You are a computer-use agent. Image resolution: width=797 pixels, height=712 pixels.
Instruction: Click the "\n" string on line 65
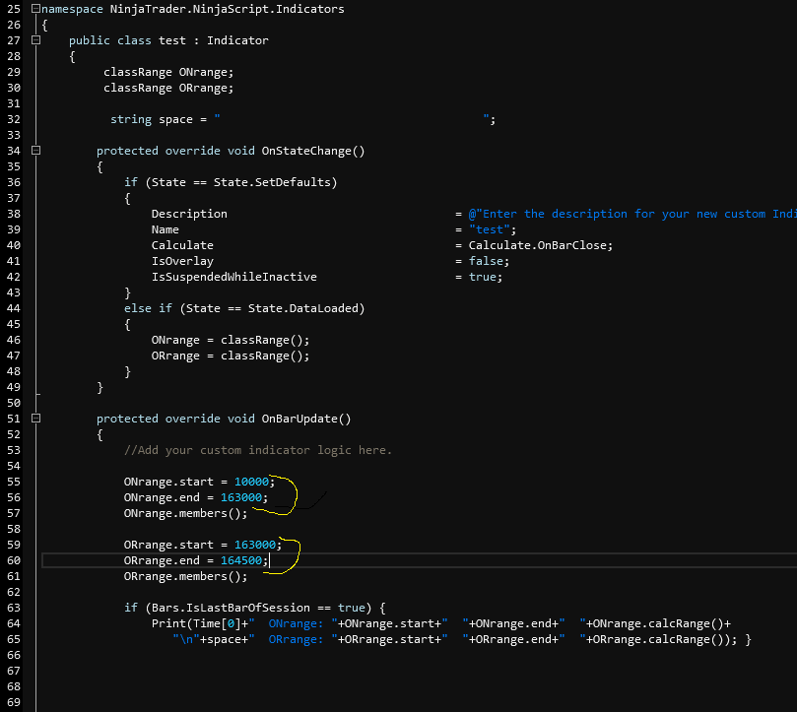pos(185,639)
